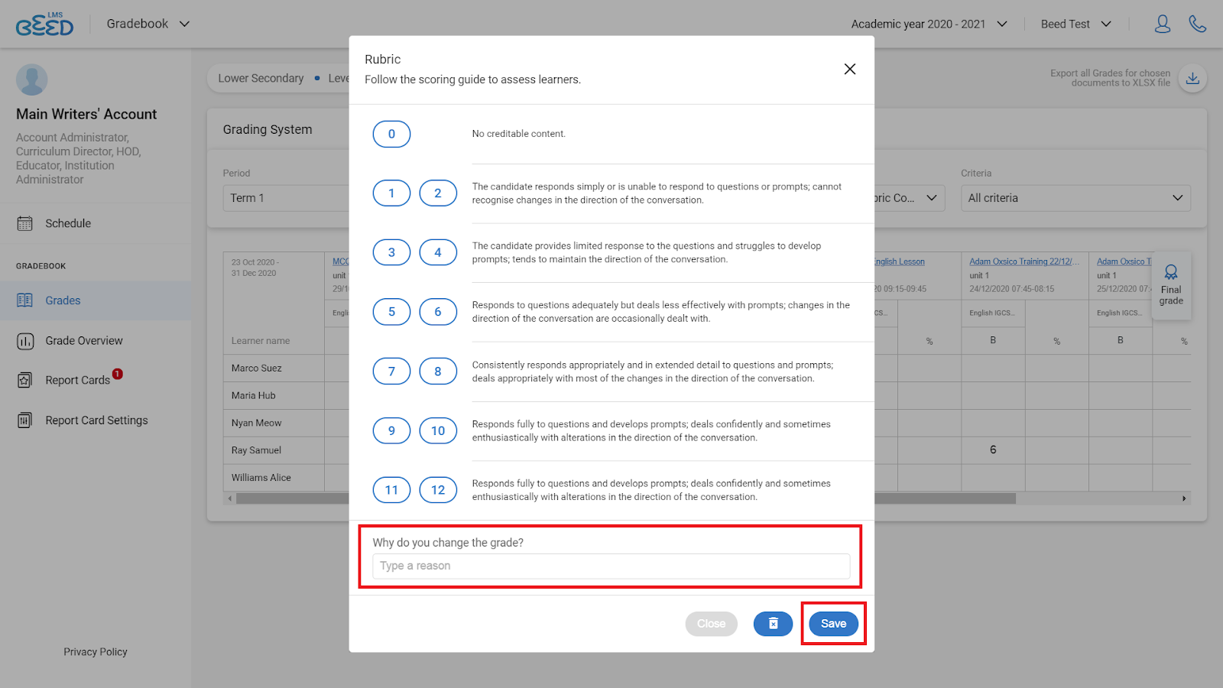Open the user profile icon
The height and width of the screenshot is (688, 1223).
1162,24
